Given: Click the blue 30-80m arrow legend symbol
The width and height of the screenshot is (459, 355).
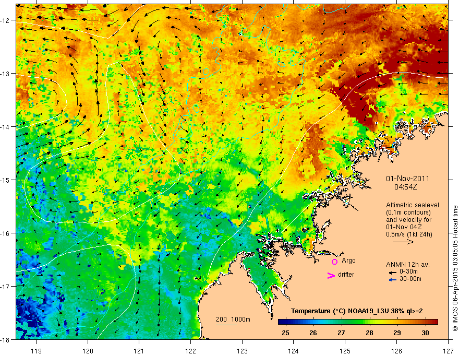Looking at the screenshot, I should click(x=393, y=280).
